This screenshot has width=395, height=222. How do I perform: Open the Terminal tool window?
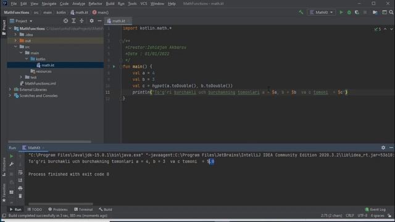pyautogui.click(x=83, y=210)
